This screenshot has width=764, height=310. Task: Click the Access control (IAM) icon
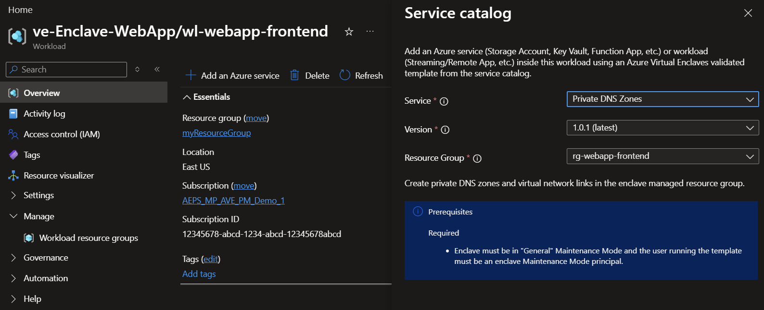click(13, 134)
